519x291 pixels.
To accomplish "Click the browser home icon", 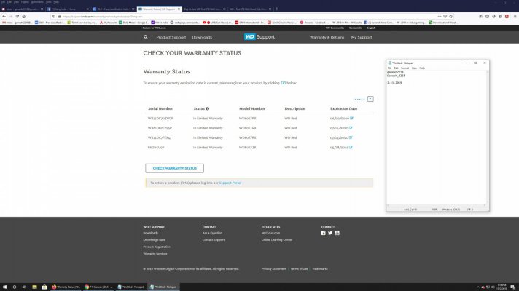I will (23, 16).
